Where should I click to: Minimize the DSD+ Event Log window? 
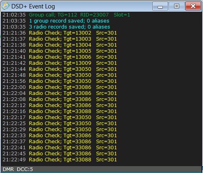[160, 6]
